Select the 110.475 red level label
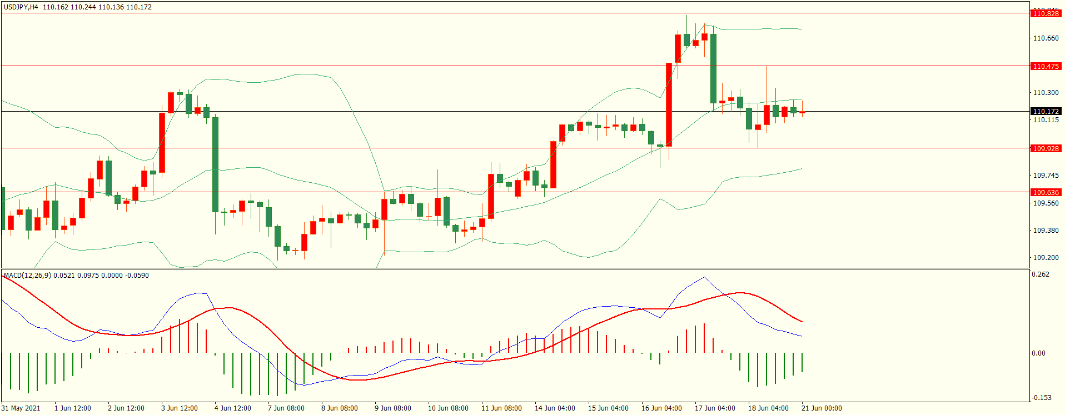Viewport: 1065px width, 415px height. tap(1046, 66)
